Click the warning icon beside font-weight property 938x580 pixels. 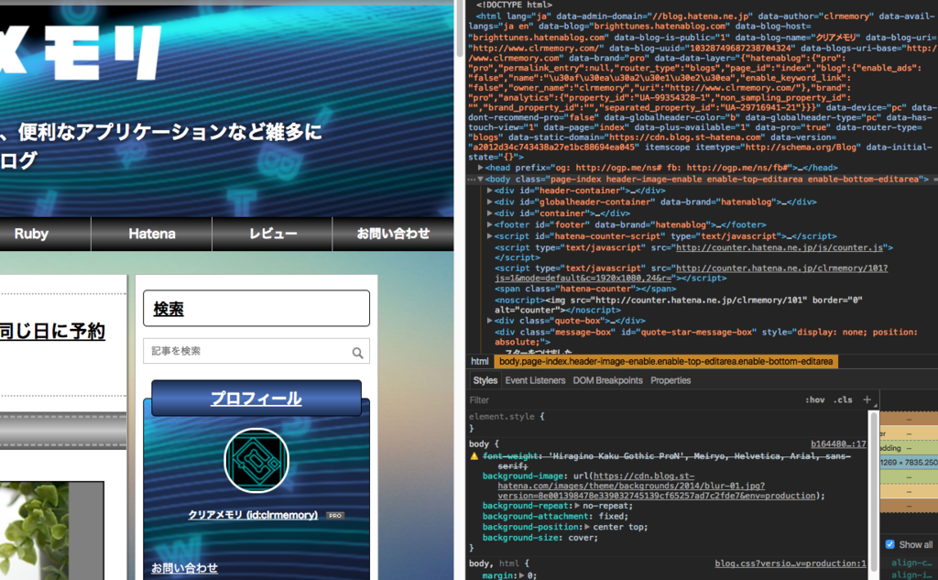[x=474, y=456]
